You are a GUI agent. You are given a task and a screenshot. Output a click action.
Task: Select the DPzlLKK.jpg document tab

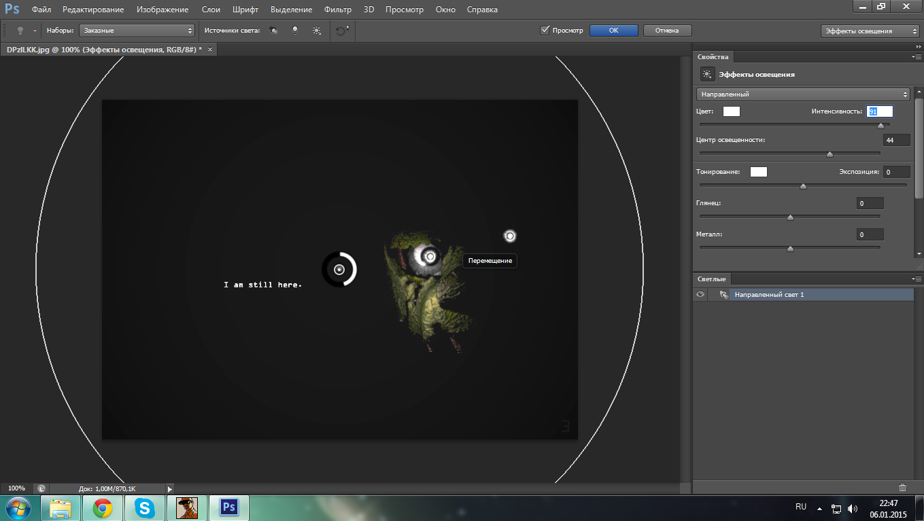click(x=104, y=50)
